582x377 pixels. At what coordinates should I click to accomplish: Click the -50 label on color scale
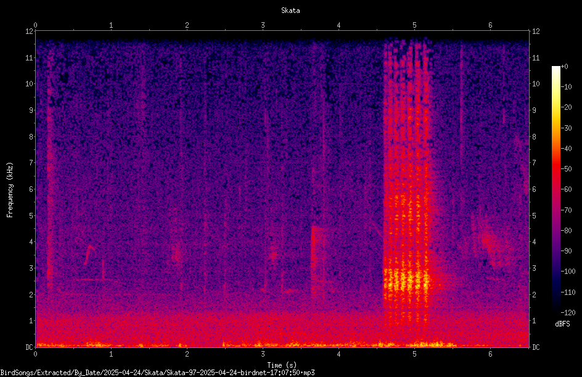pyautogui.click(x=566, y=169)
